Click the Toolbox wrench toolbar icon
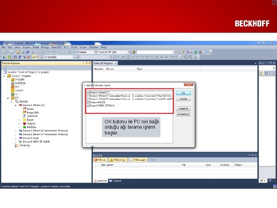This screenshot has height=208, width=277. tap(192, 52)
